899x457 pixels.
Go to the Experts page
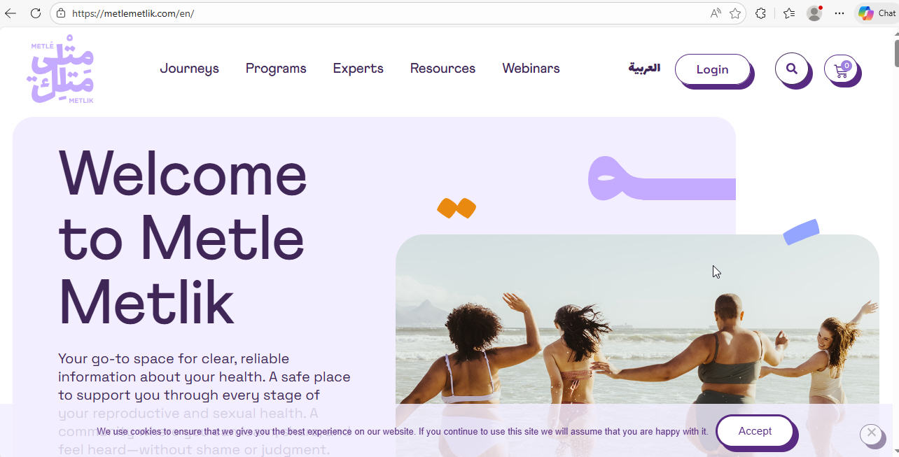click(358, 69)
